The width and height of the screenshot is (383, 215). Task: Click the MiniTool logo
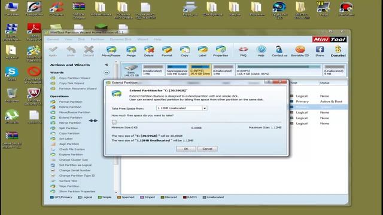[x=330, y=39]
